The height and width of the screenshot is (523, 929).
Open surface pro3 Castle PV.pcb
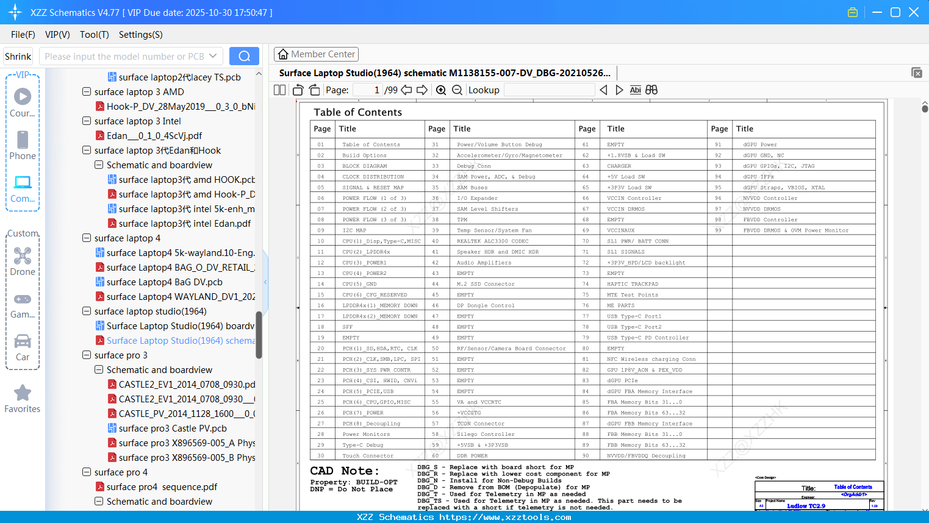167,428
